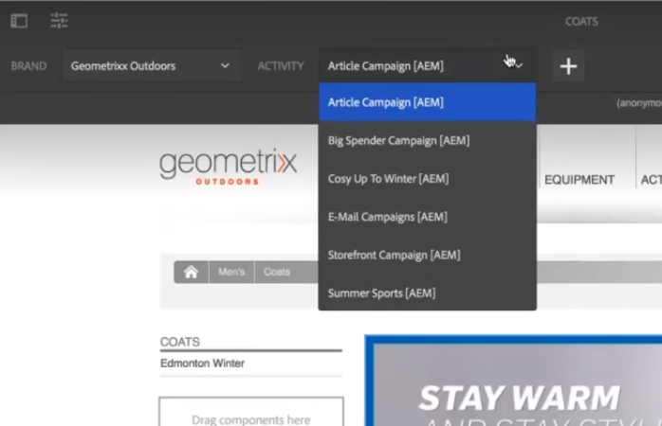This screenshot has width=662, height=426.
Task: Click the Edmonton Winter link
Action: pos(202,364)
